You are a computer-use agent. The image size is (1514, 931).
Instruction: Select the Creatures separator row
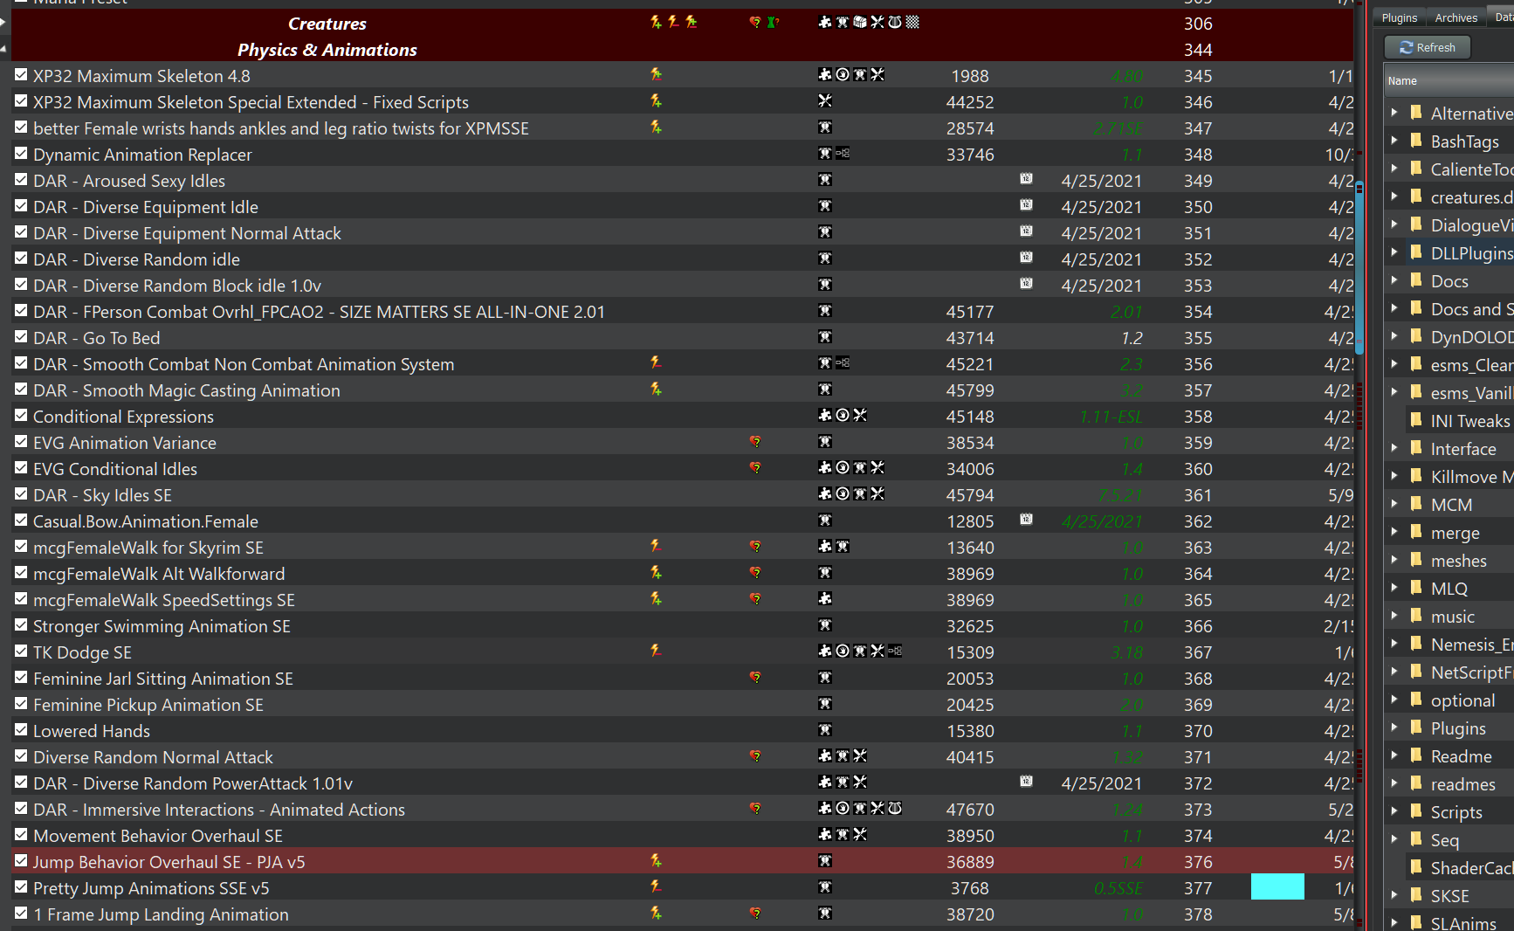coord(682,24)
